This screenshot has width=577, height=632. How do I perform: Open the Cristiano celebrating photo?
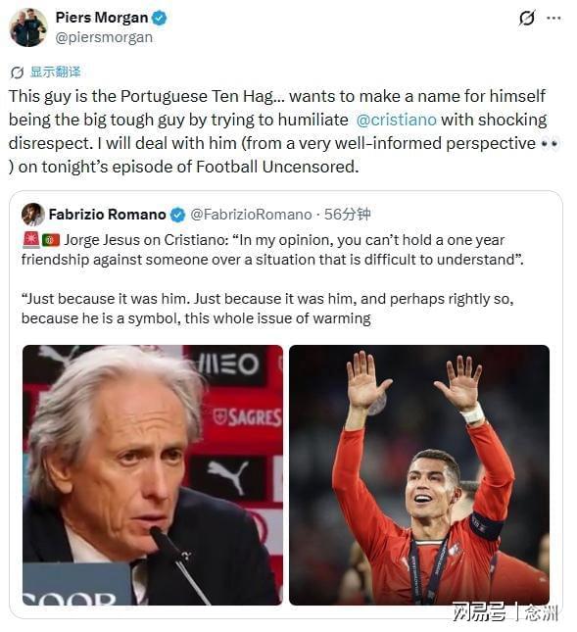point(419,475)
